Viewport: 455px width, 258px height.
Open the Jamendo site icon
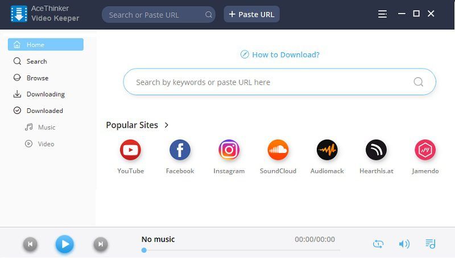(425, 150)
